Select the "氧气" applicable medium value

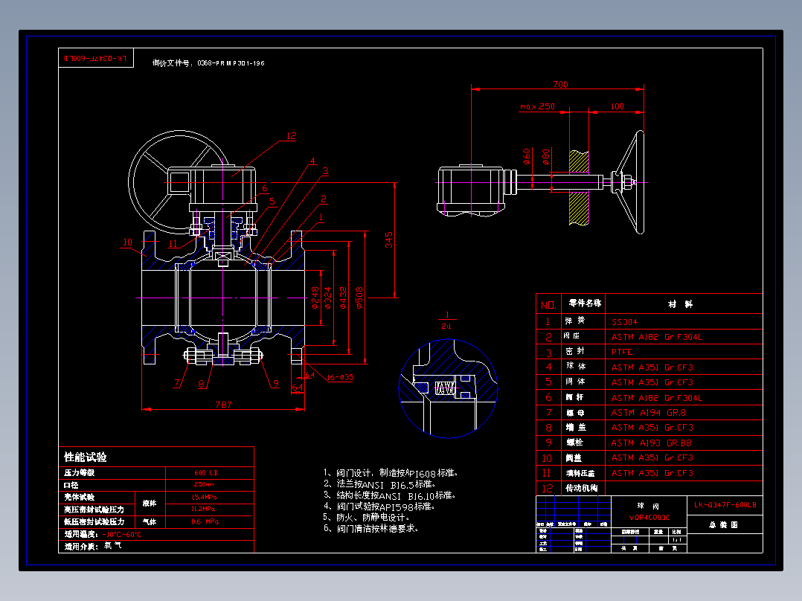(x=112, y=546)
